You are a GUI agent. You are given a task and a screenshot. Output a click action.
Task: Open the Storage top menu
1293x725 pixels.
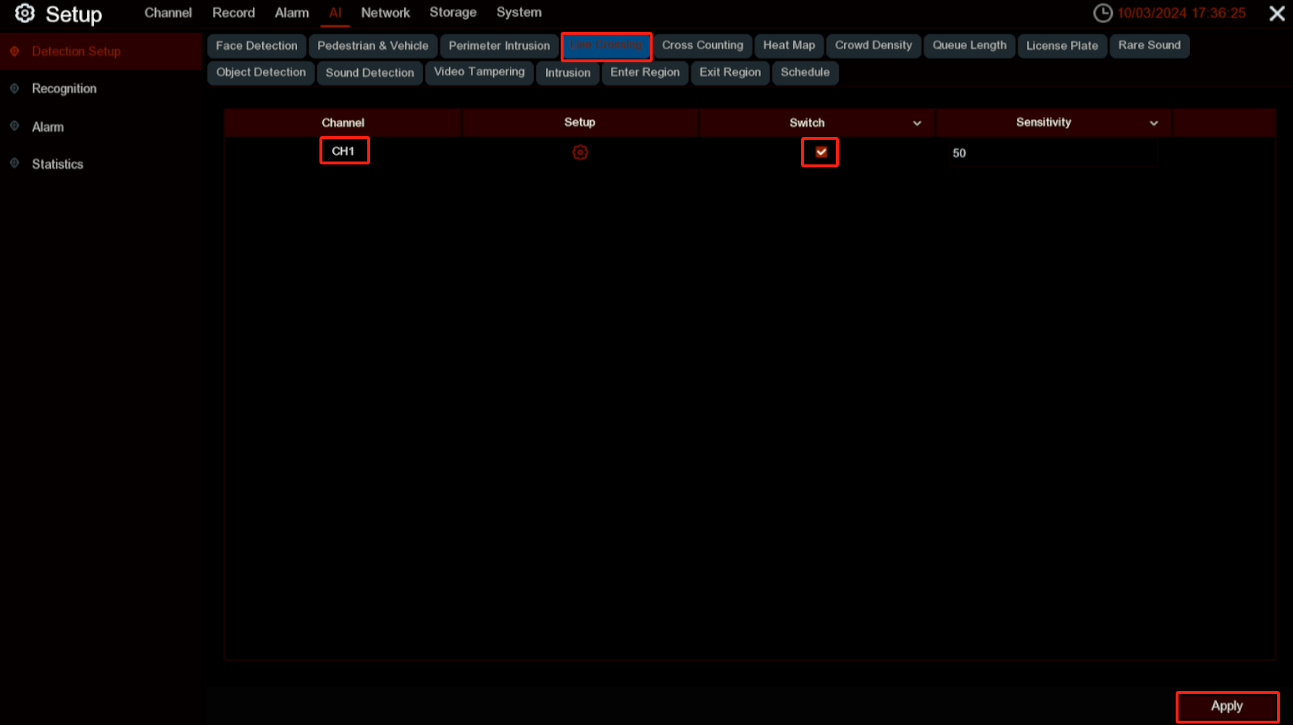point(453,12)
